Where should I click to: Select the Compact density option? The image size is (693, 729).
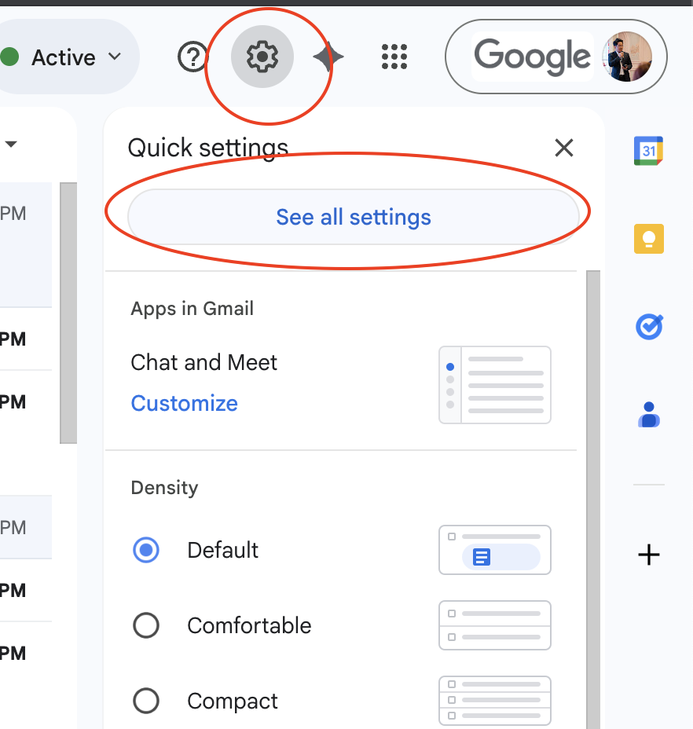pyautogui.click(x=146, y=701)
